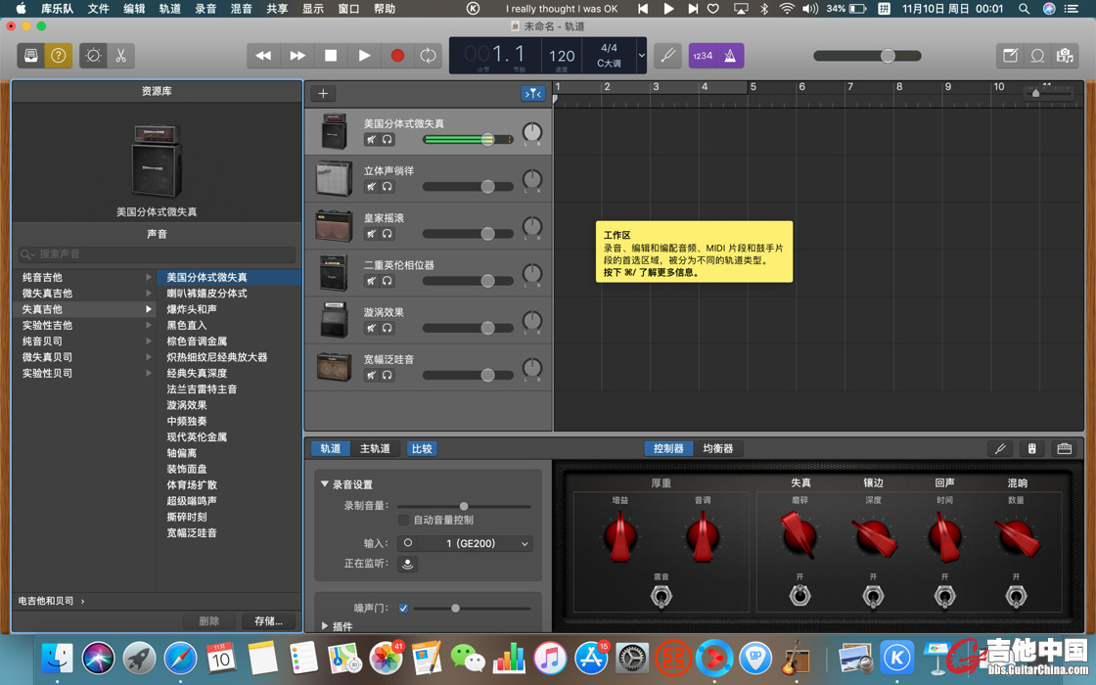Expand the 微失真吉他 category
This screenshot has width=1096, height=685.
pos(148,294)
